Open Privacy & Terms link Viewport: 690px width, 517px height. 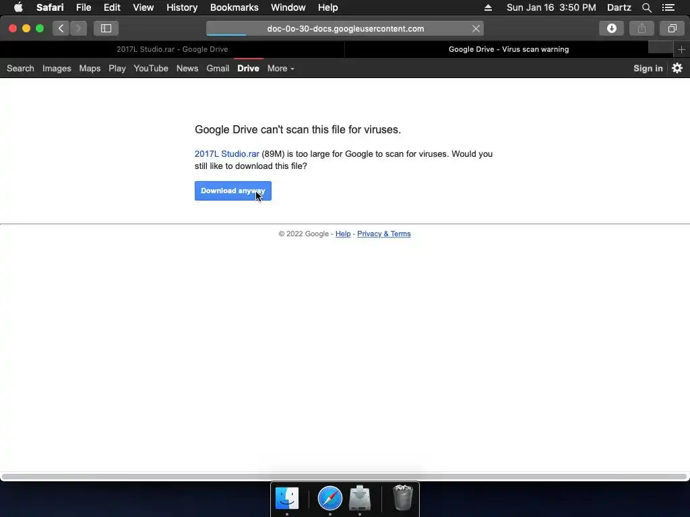click(x=383, y=234)
